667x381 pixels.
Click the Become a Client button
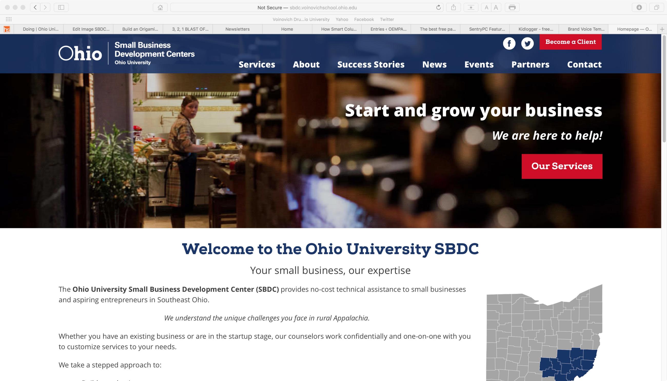[570, 42]
